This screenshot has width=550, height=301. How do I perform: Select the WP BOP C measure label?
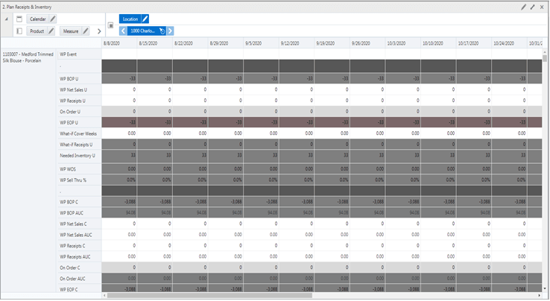[69, 202]
